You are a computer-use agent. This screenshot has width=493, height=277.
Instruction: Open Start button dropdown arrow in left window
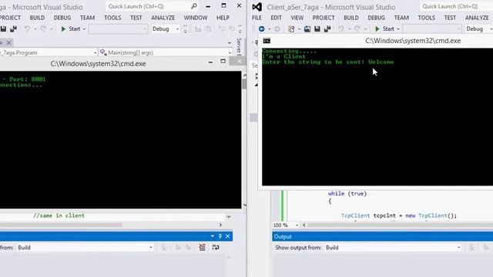click(x=84, y=29)
